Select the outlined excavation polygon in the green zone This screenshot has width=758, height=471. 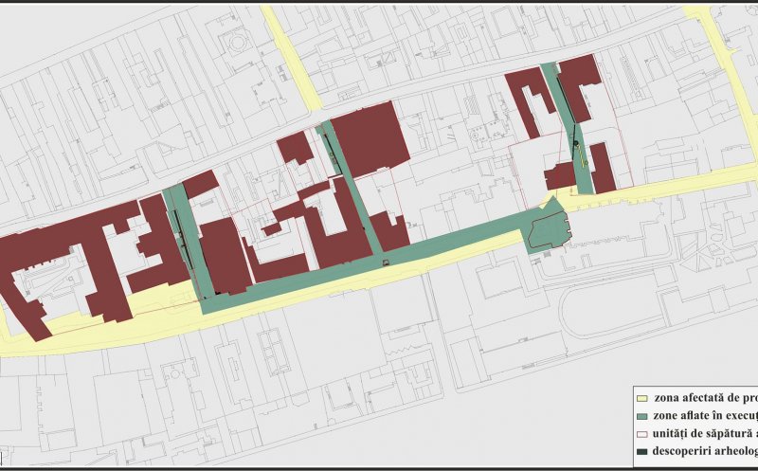click(x=550, y=230)
